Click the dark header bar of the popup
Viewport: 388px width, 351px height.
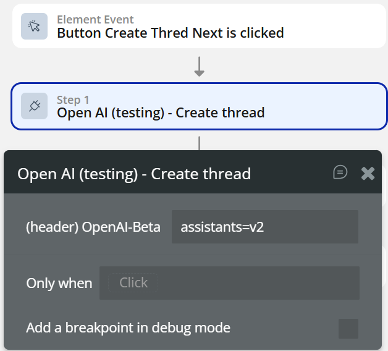click(x=290, y=173)
